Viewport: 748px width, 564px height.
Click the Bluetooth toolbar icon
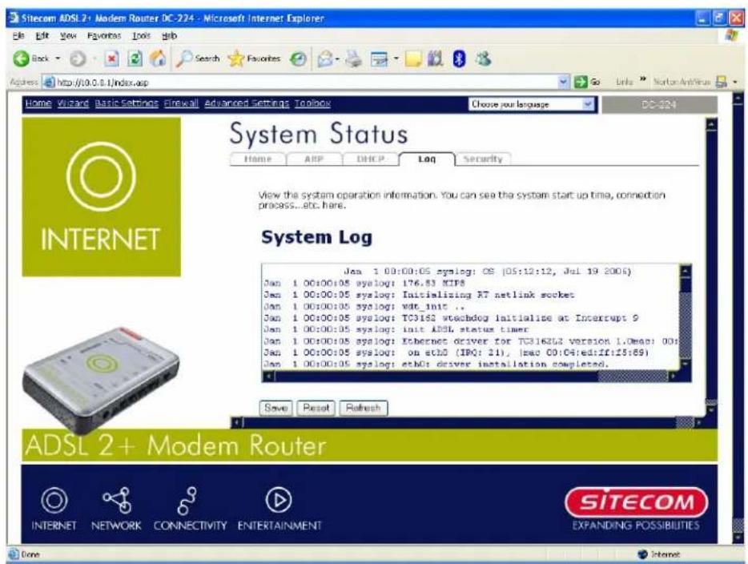click(x=459, y=58)
